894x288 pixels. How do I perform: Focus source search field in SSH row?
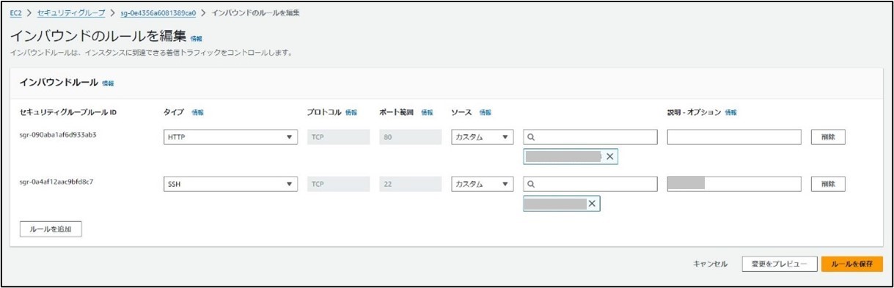(590, 184)
